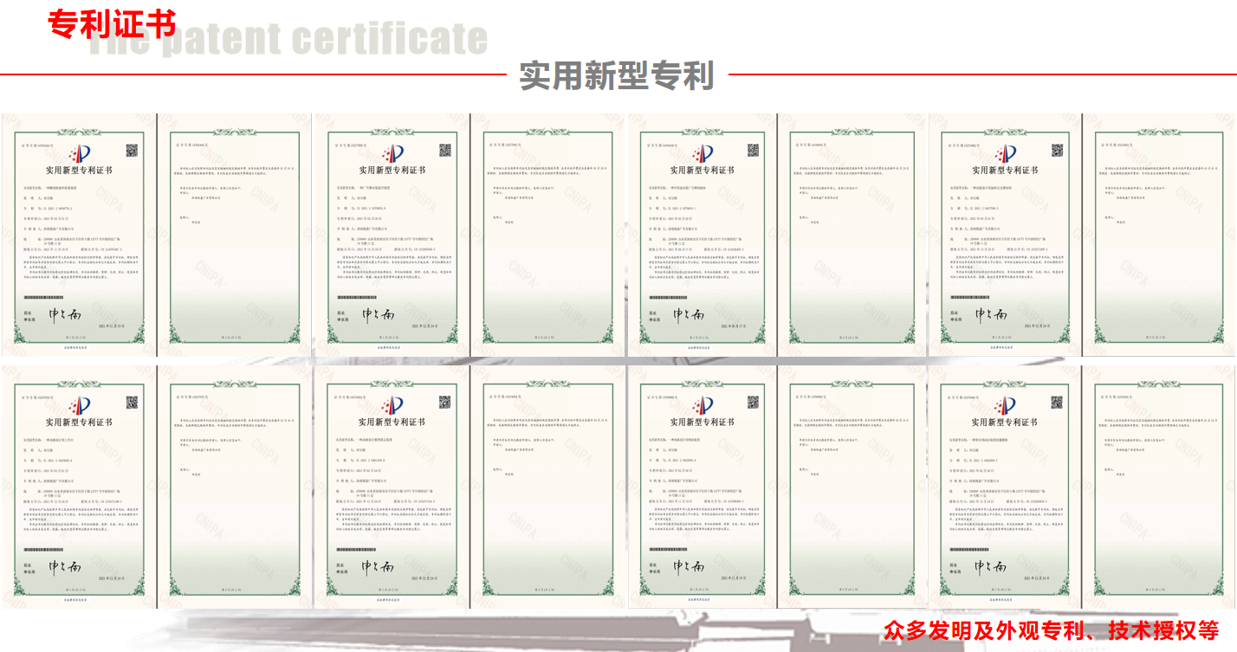Click the QR code on the top-right certificate front page
The image size is (1237, 652).
(x=1057, y=151)
